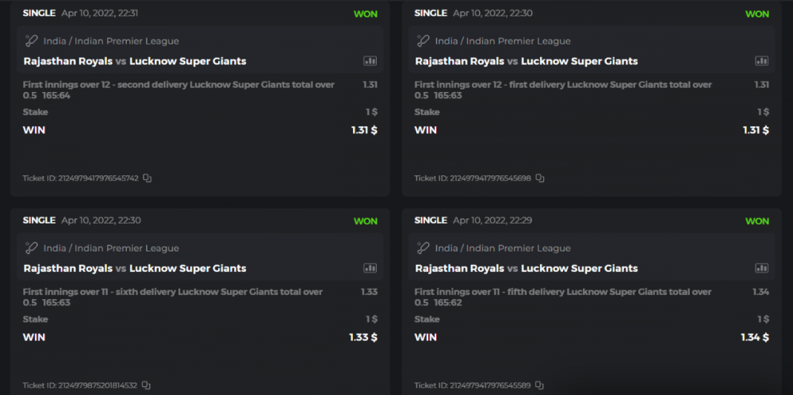793x395 pixels.
Task: Copy ticket ID ending in 545698
Action: (x=540, y=178)
